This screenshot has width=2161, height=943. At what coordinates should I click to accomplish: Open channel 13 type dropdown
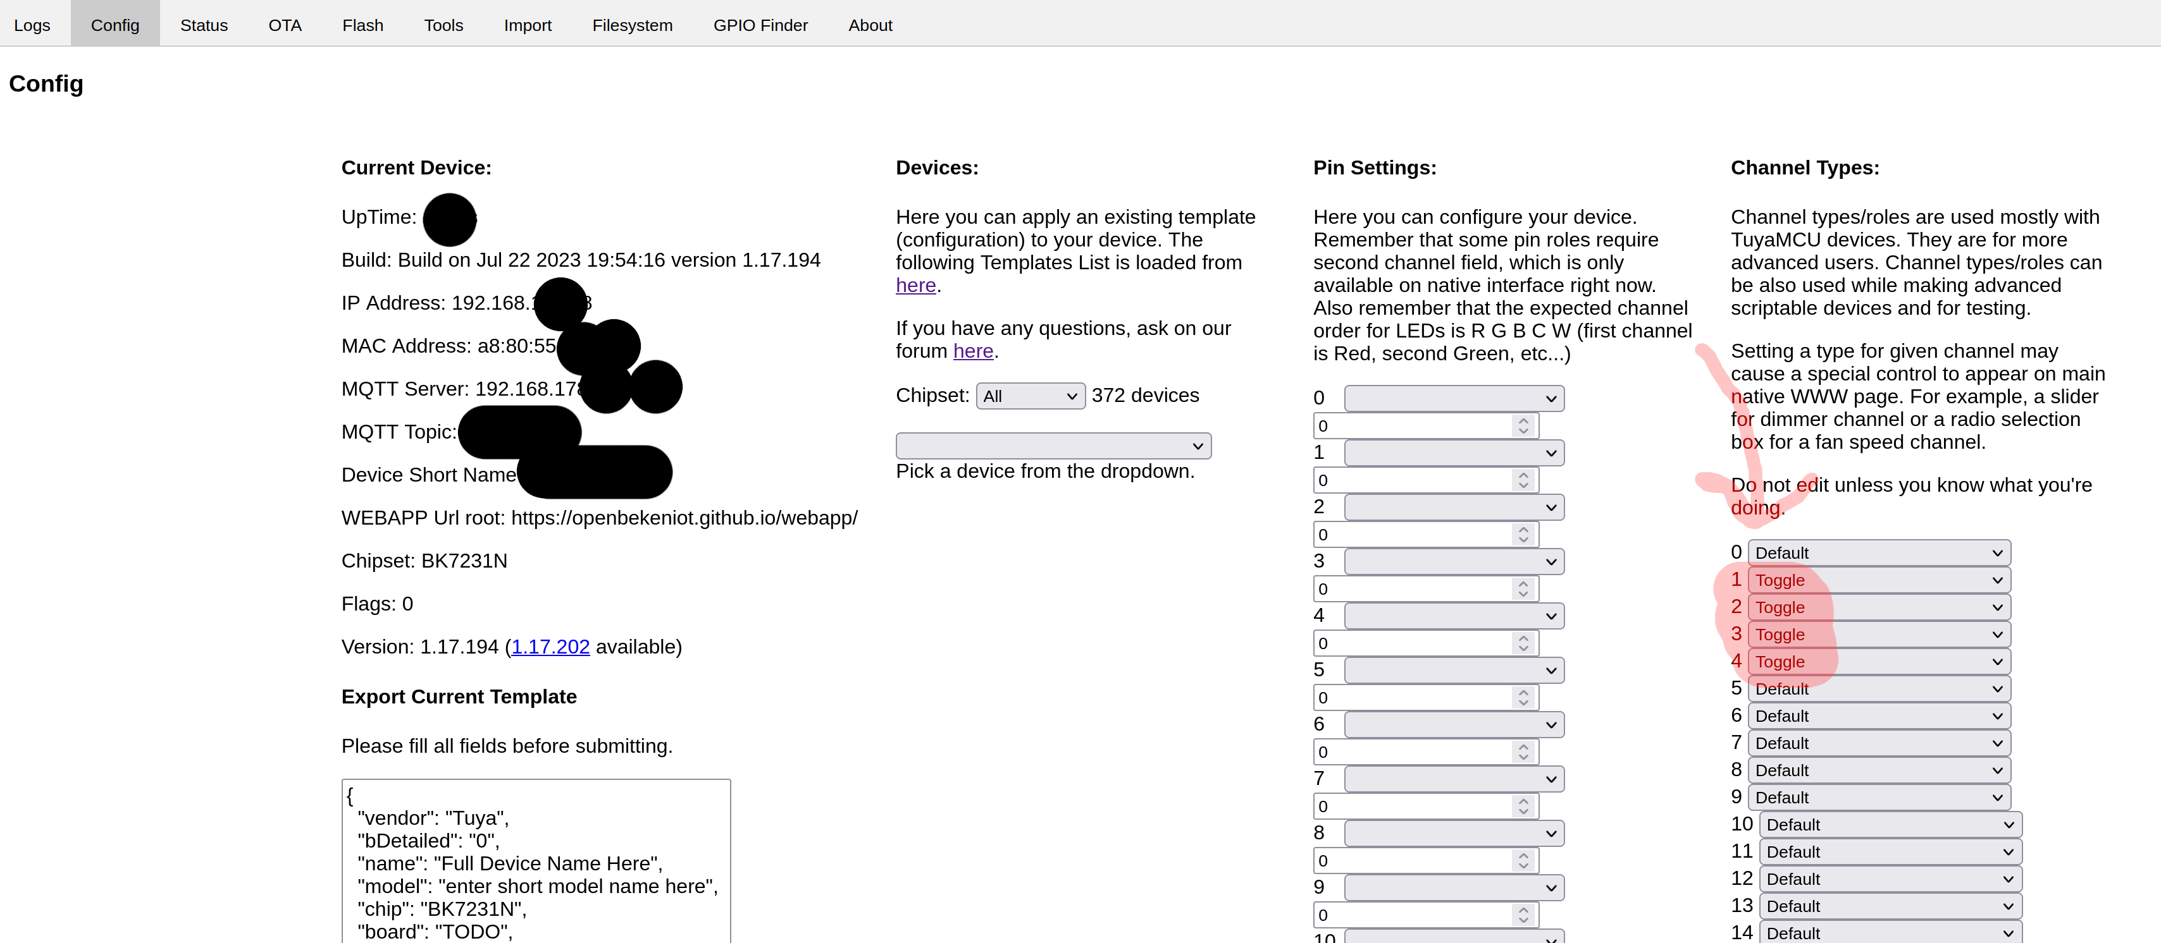click(1891, 906)
